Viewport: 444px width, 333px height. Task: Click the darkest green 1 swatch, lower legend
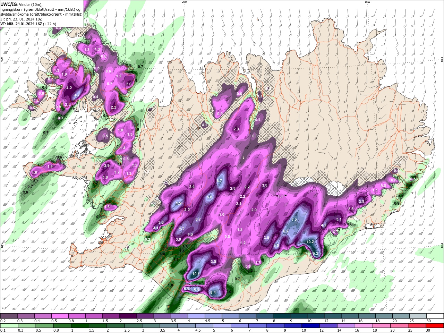(x=80, y=325)
